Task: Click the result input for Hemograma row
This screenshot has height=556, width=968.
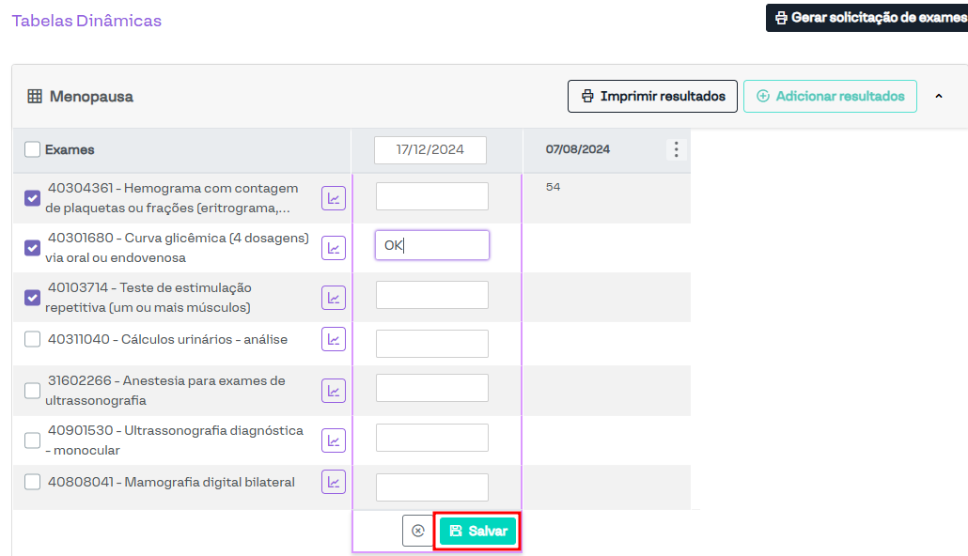Action: (x=432, y=196)
